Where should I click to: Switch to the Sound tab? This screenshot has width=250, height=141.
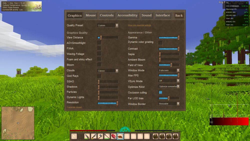[x=146, y=15]
